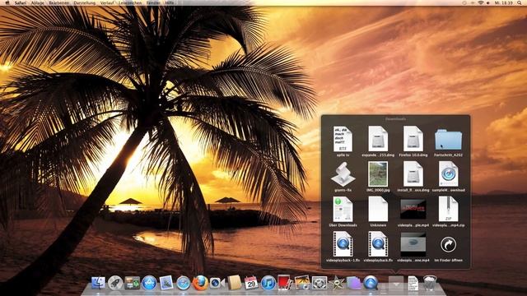Launch Safari compass icon in Dock
This screenshot has width=527, height=296.
[183, 283]
